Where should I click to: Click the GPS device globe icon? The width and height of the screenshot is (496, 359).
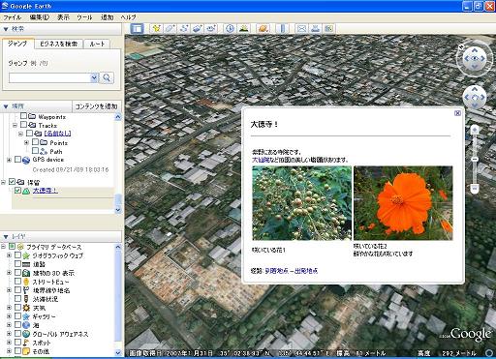pyautogui.click(x=26, y=160)
